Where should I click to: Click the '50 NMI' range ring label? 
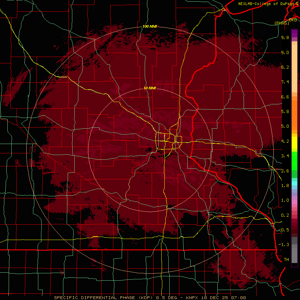click(x=150, y=88)
